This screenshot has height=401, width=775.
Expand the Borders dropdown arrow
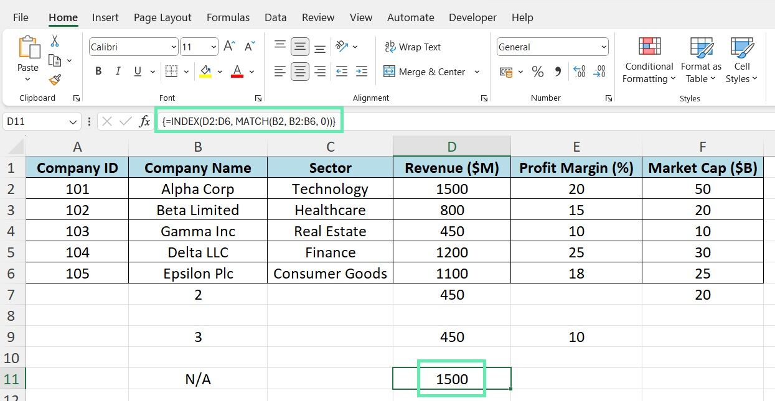(186, 72)
